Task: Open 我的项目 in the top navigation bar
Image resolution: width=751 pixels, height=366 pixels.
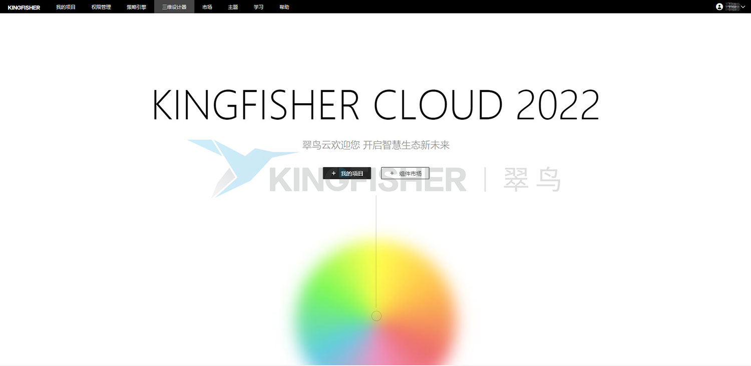Action: pos(66,7)
